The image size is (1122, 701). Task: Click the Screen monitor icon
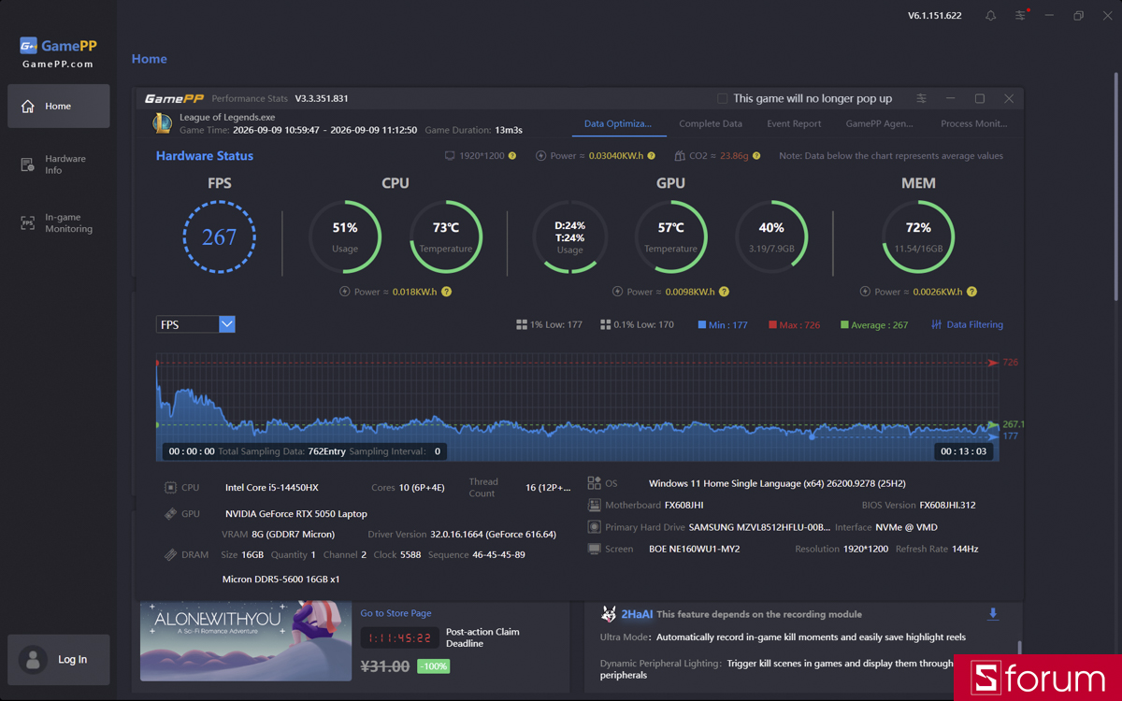(x=594, y=549)
